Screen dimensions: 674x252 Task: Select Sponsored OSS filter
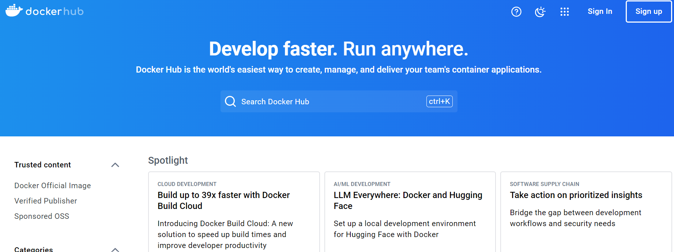pos(42,216)
